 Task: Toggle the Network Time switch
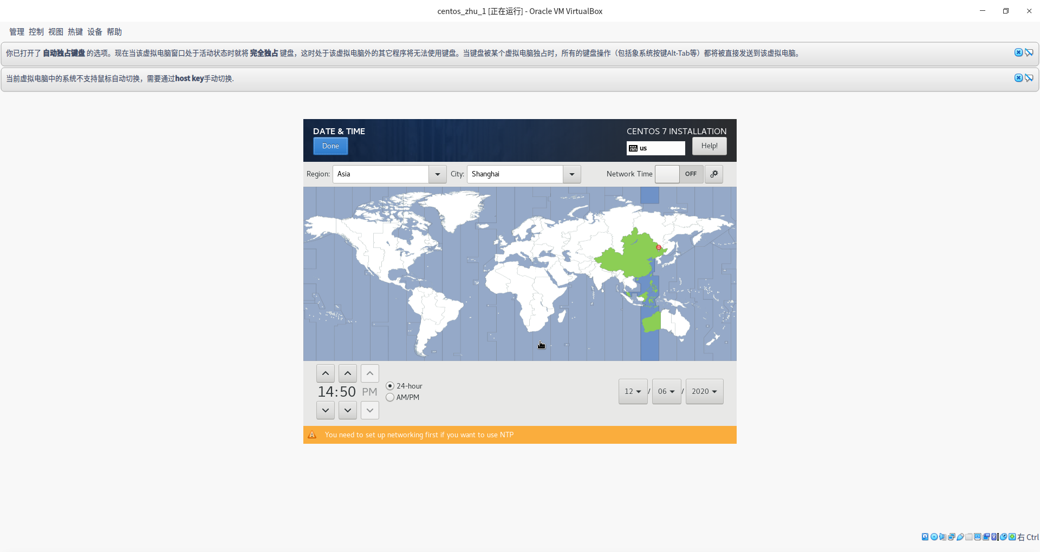pyautogui.click(x=679, y=174)
